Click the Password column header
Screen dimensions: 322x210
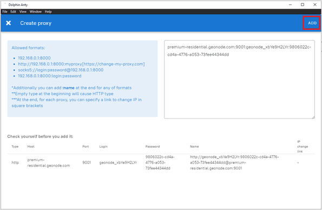[x=153, y=147]
